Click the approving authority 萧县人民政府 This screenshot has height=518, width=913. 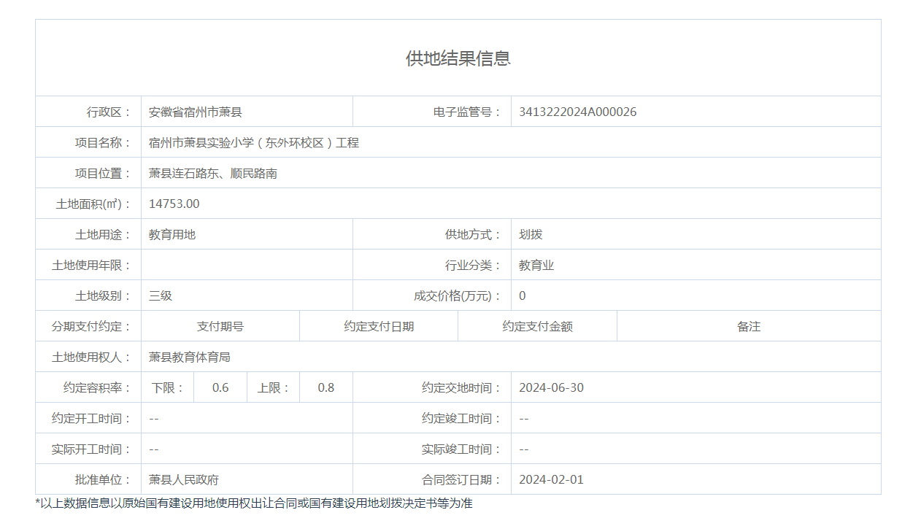point(184,479)
